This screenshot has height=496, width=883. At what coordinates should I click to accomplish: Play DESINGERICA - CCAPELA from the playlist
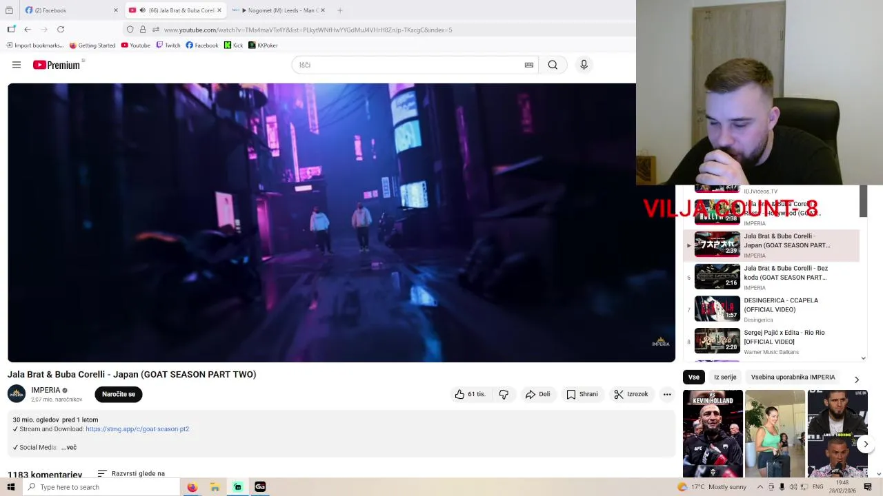point(771,309)
